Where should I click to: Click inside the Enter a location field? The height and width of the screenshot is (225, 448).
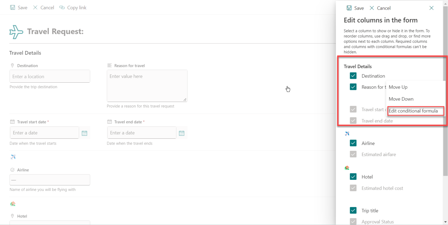tap(50, 76)
